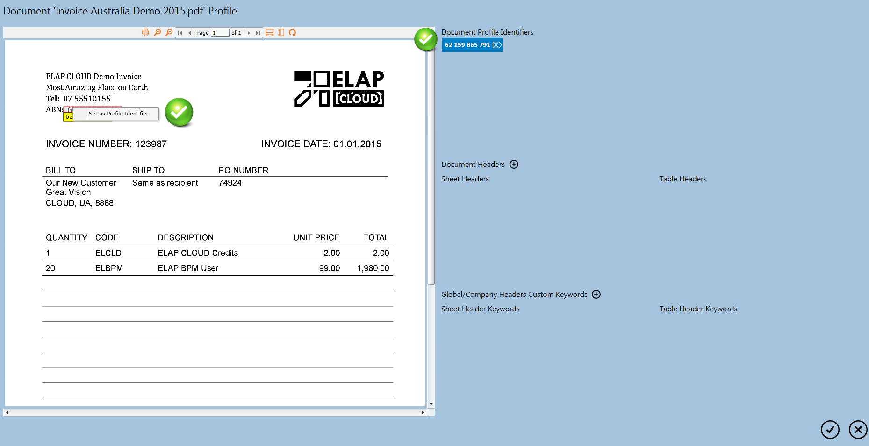Add a Global/Company Headers Custom Keyword

point(596,295)
